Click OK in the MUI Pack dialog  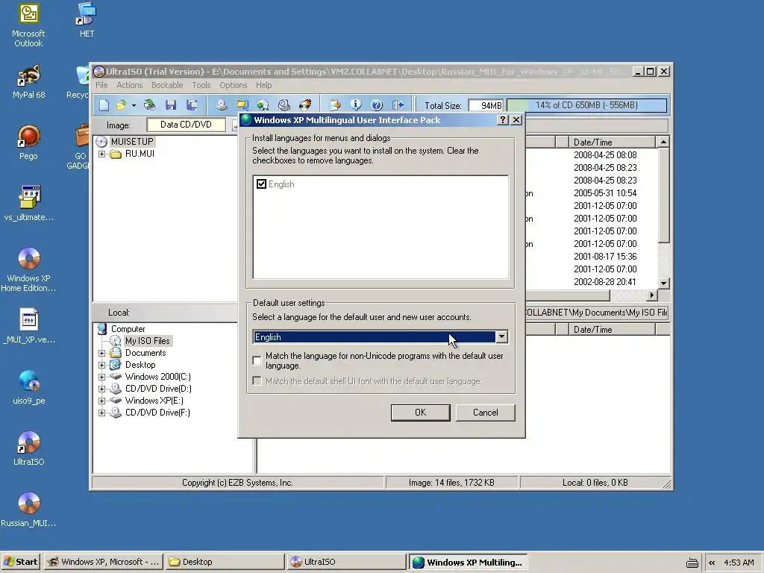coord(421,413)
